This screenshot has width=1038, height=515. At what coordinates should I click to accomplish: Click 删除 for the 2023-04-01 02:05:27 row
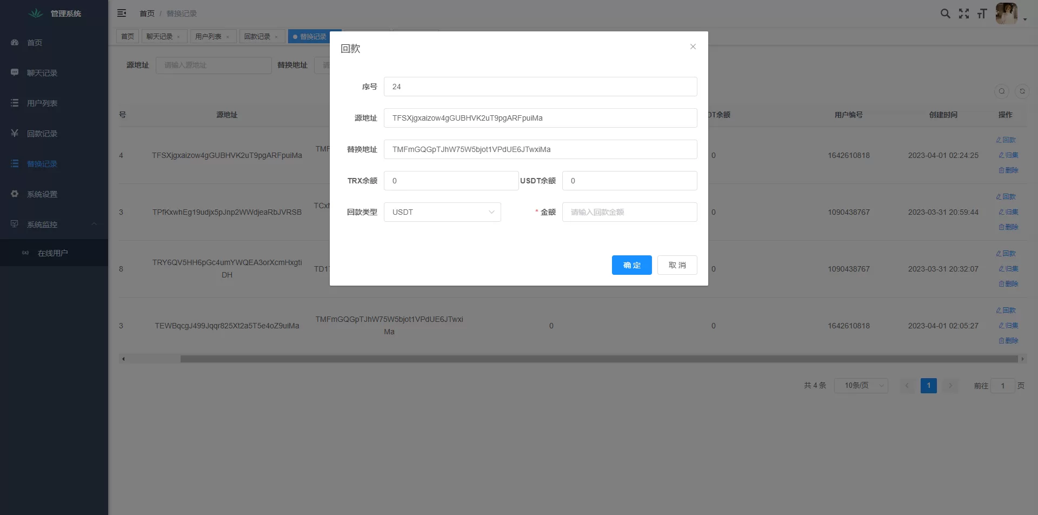click(x=1008, y=341)
